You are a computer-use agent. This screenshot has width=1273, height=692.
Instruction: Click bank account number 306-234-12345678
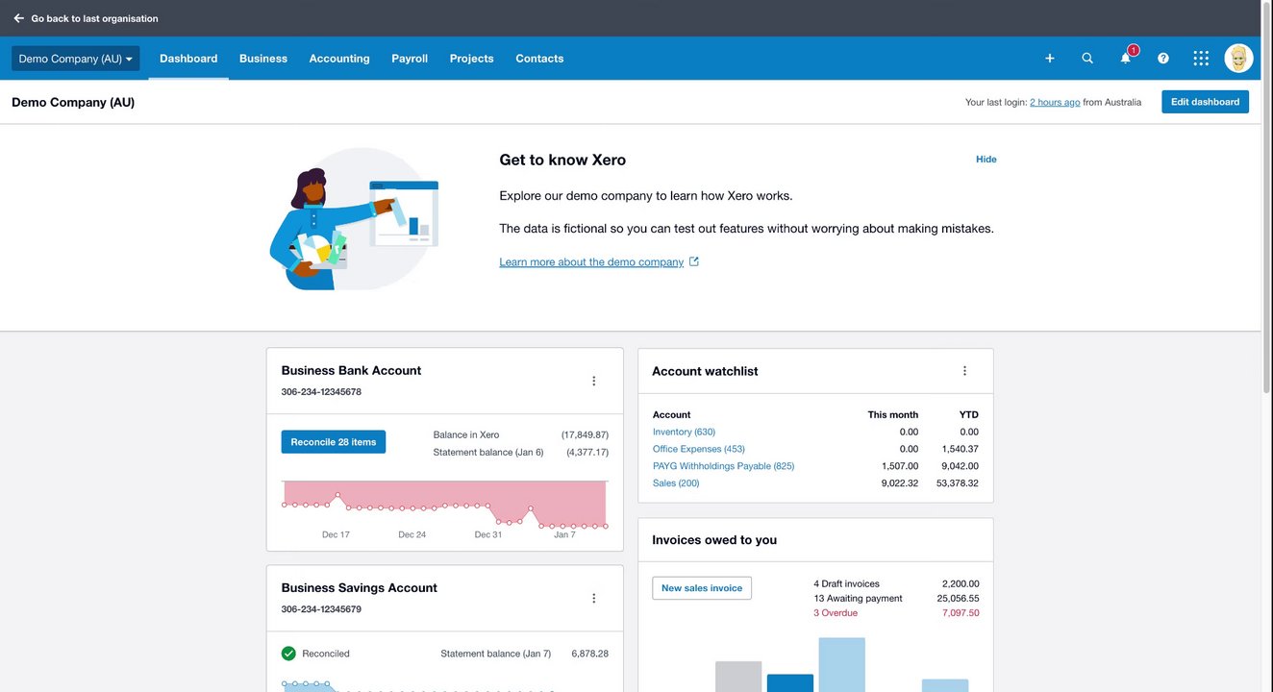tap(321, 392)
